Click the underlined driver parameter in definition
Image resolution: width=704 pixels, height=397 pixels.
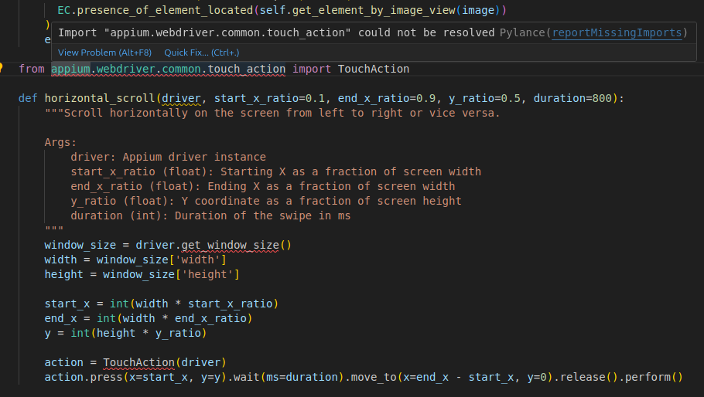(184, 98)
